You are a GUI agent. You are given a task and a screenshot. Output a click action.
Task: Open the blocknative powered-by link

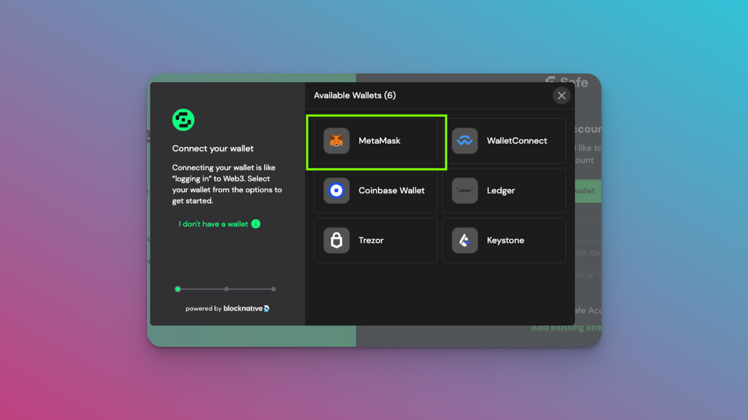pos(227,308)
